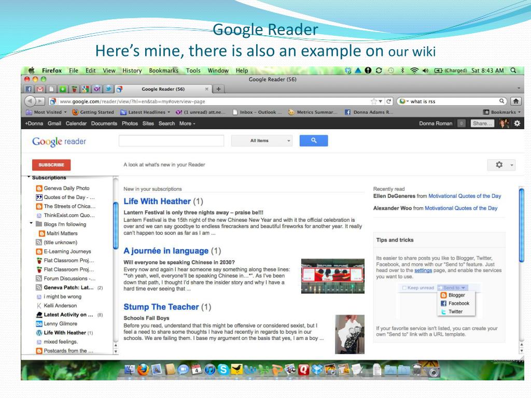Image resolution: width=531 pixels, height=398 pixels.
Task: Open the Window menu
Action: tap(218, 70)
